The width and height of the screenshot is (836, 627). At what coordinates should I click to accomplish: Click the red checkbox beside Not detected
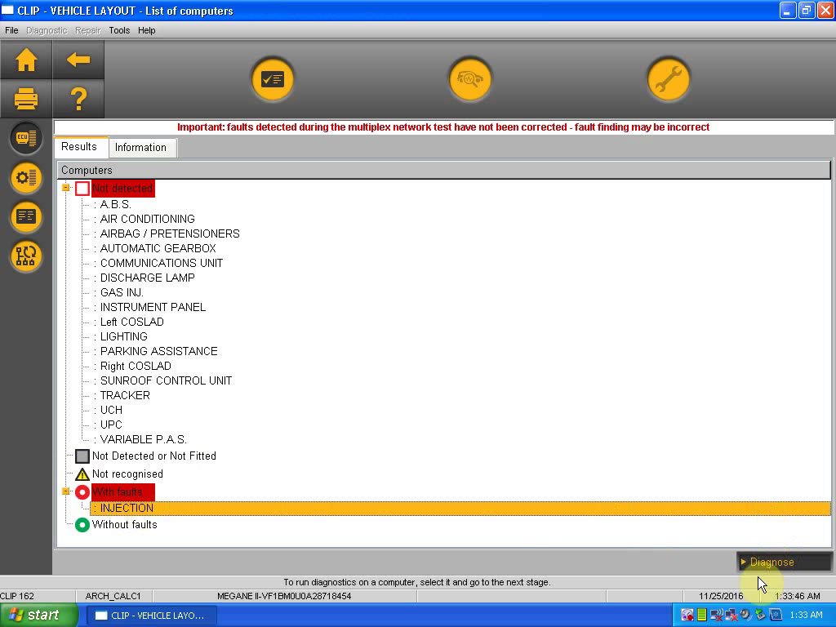coord(82,188)
